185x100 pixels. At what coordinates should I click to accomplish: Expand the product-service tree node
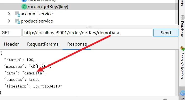(x=9, y=21)
